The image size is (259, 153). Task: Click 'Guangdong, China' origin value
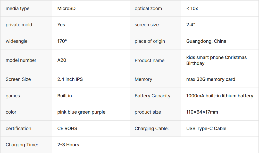206,41
